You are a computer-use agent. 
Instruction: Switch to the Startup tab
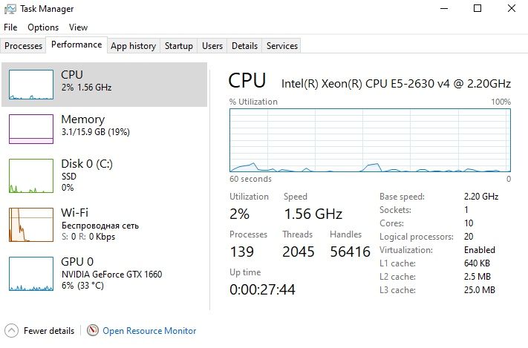179,46
